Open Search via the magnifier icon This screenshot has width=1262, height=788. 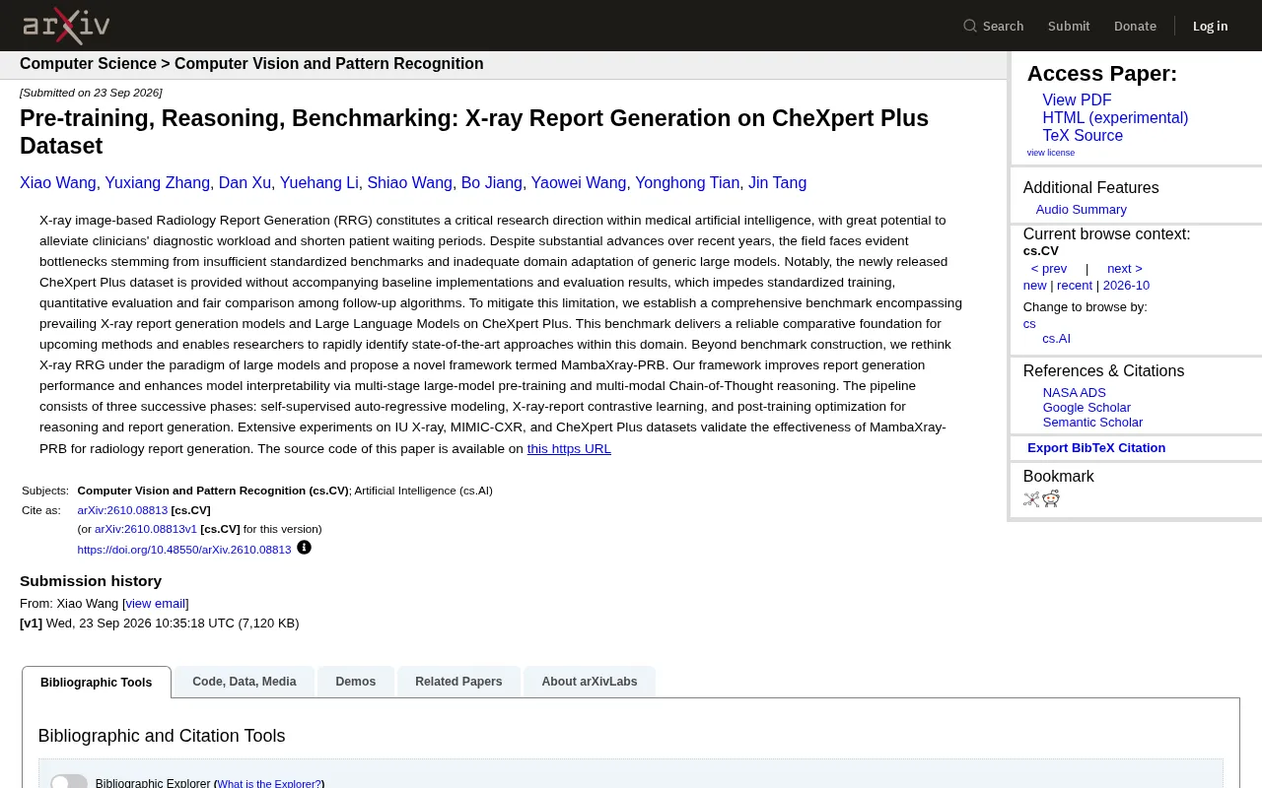(970, 26)
